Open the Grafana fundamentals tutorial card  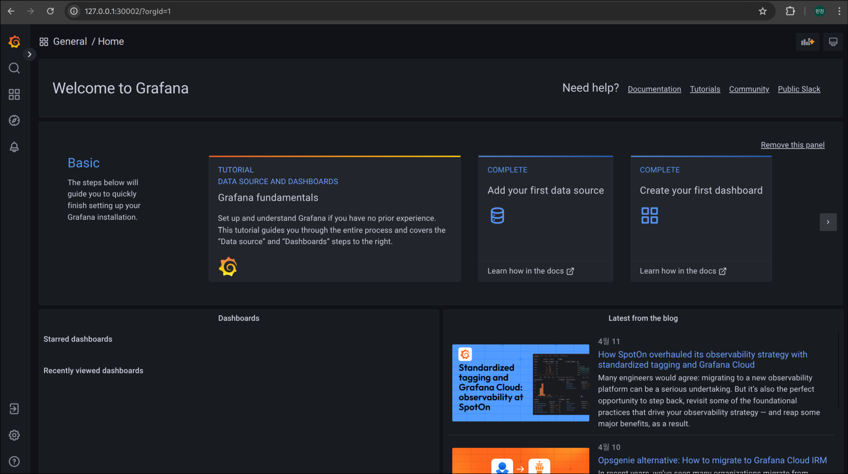[335, 219]
